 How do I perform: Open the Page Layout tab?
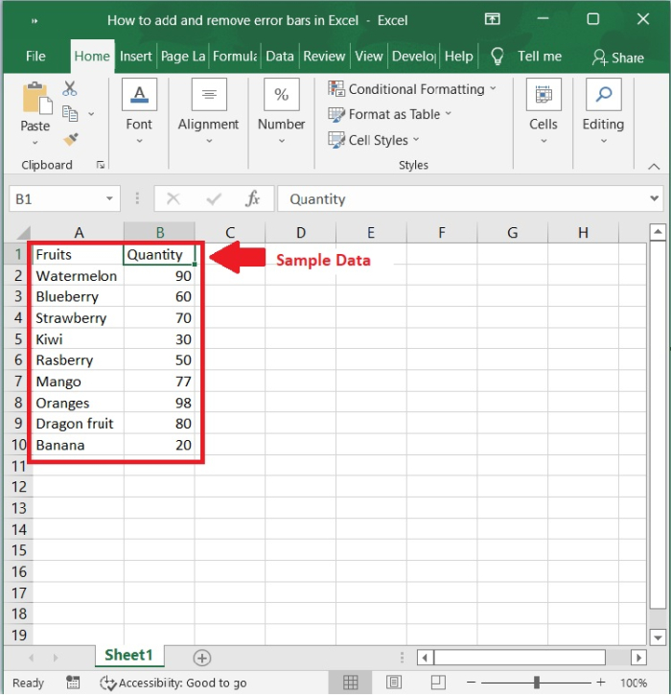coord(183,57)
